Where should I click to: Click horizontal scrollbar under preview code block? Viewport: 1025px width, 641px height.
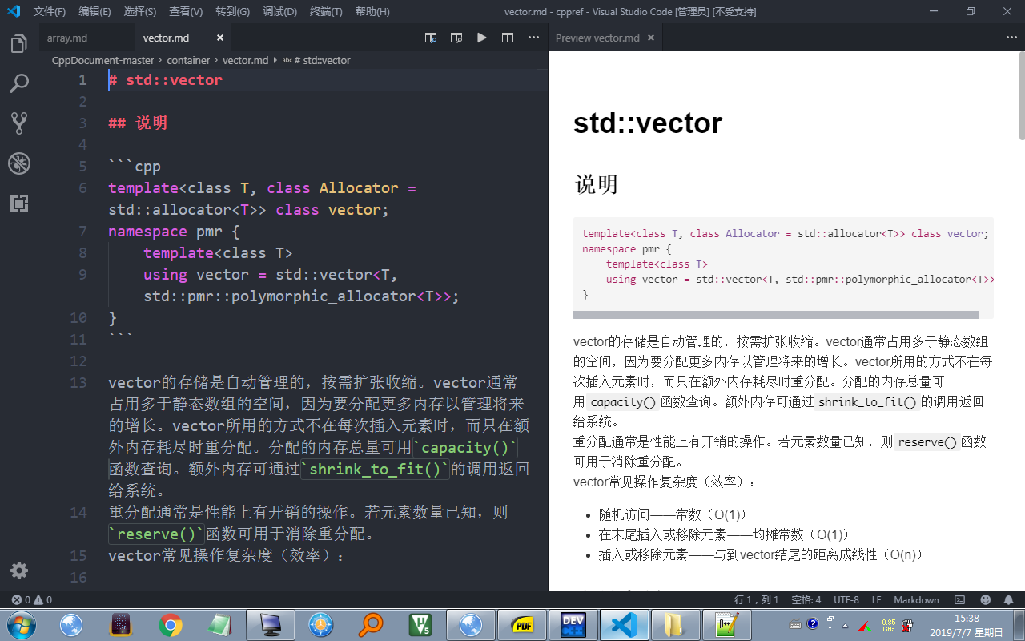(776, 315)
